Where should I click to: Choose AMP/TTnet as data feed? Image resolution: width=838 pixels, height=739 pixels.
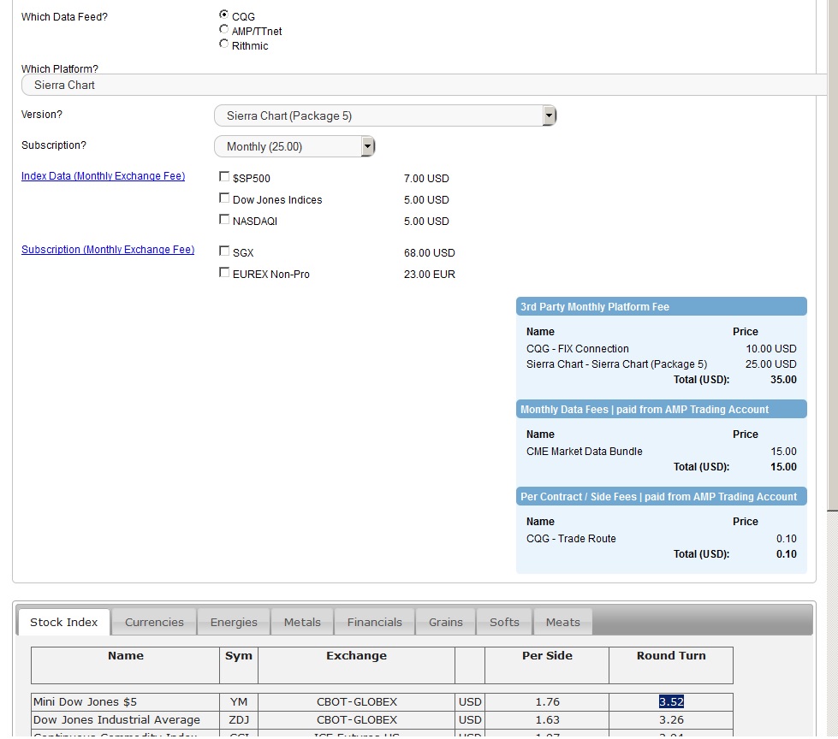coord(224,29)
